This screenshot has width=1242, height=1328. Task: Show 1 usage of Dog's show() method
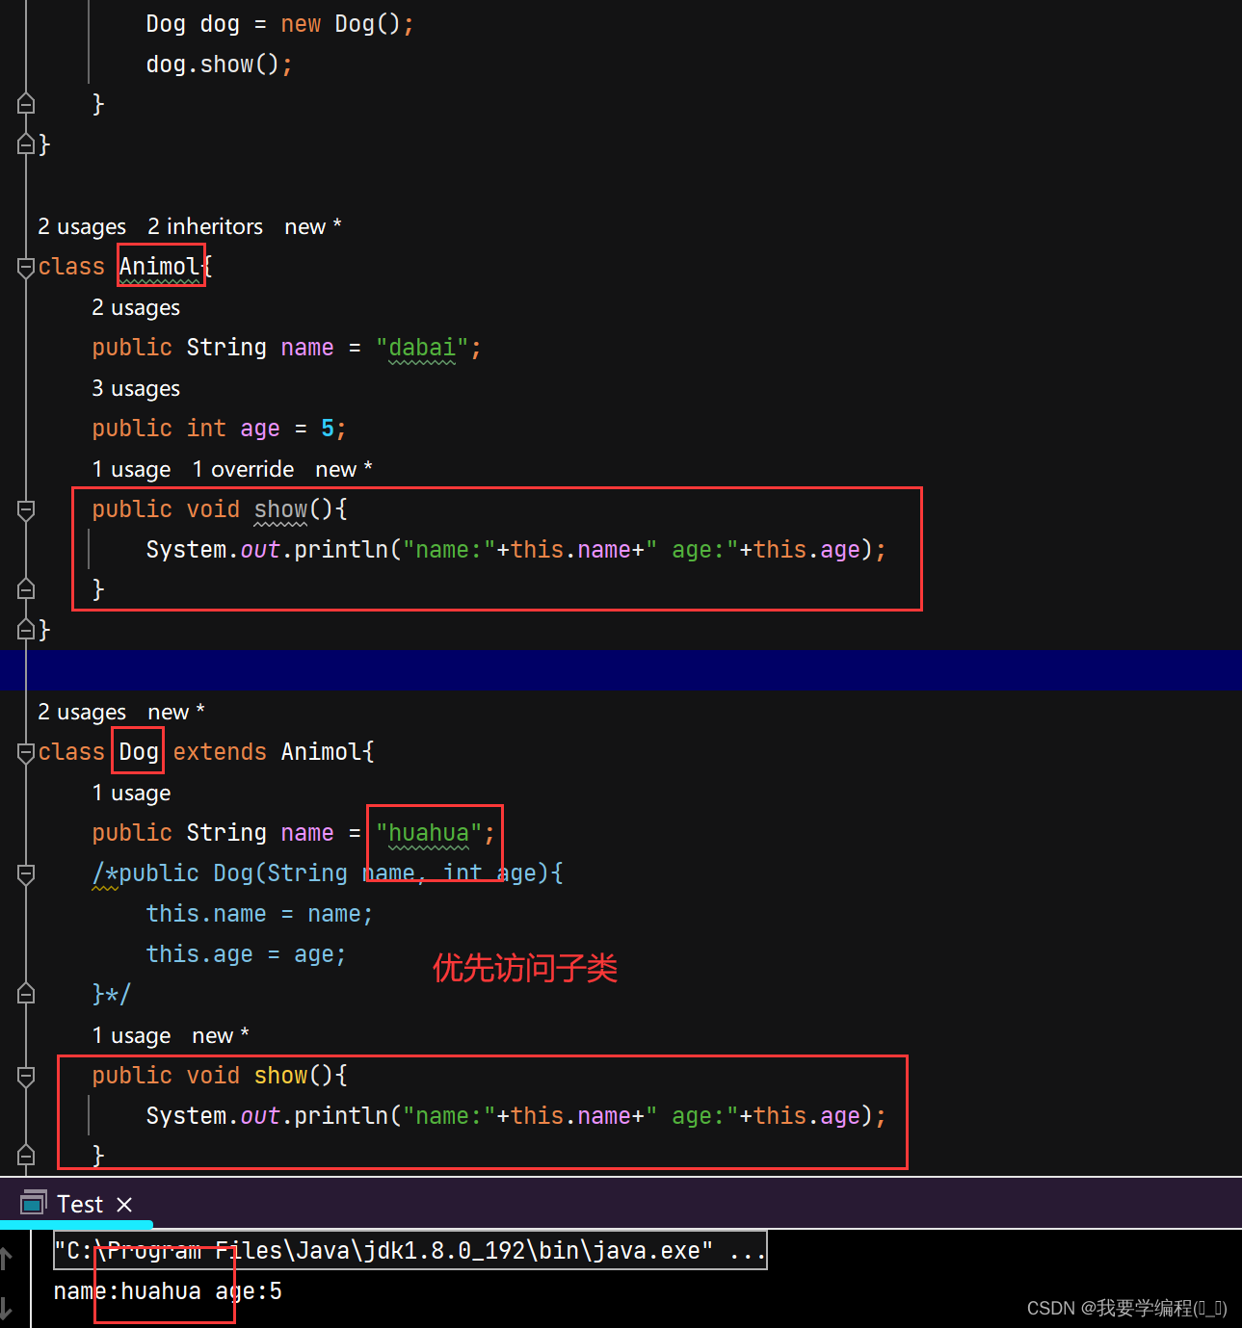click(132, 1036)
